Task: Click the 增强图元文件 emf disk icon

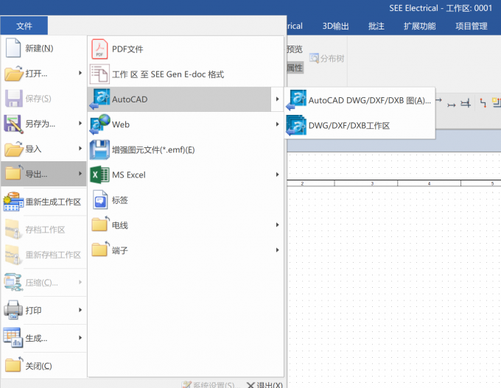Action: pyautogui.click(x=99, y=149)
